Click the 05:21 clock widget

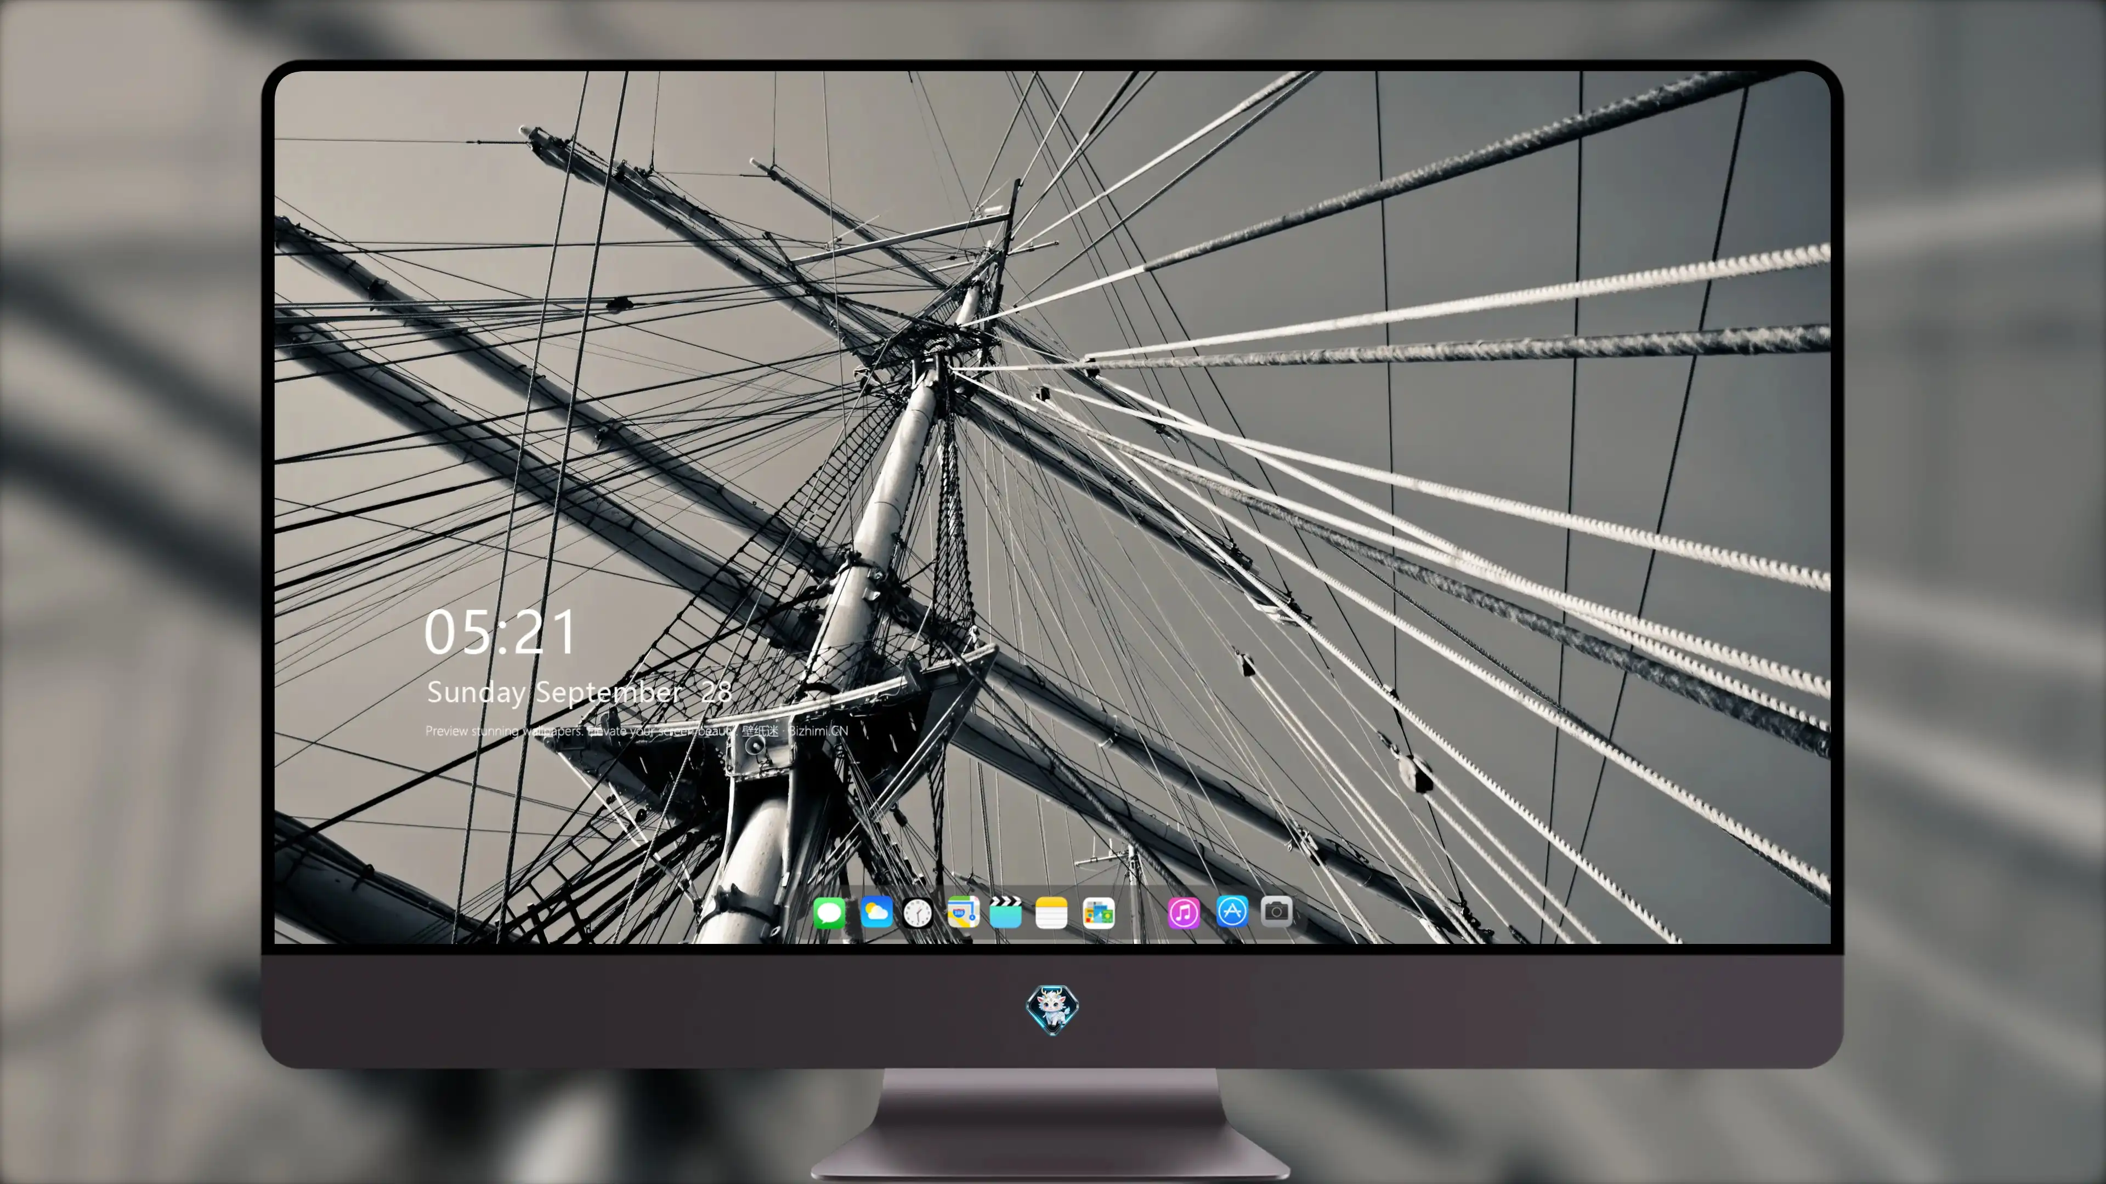pos(500,633)
